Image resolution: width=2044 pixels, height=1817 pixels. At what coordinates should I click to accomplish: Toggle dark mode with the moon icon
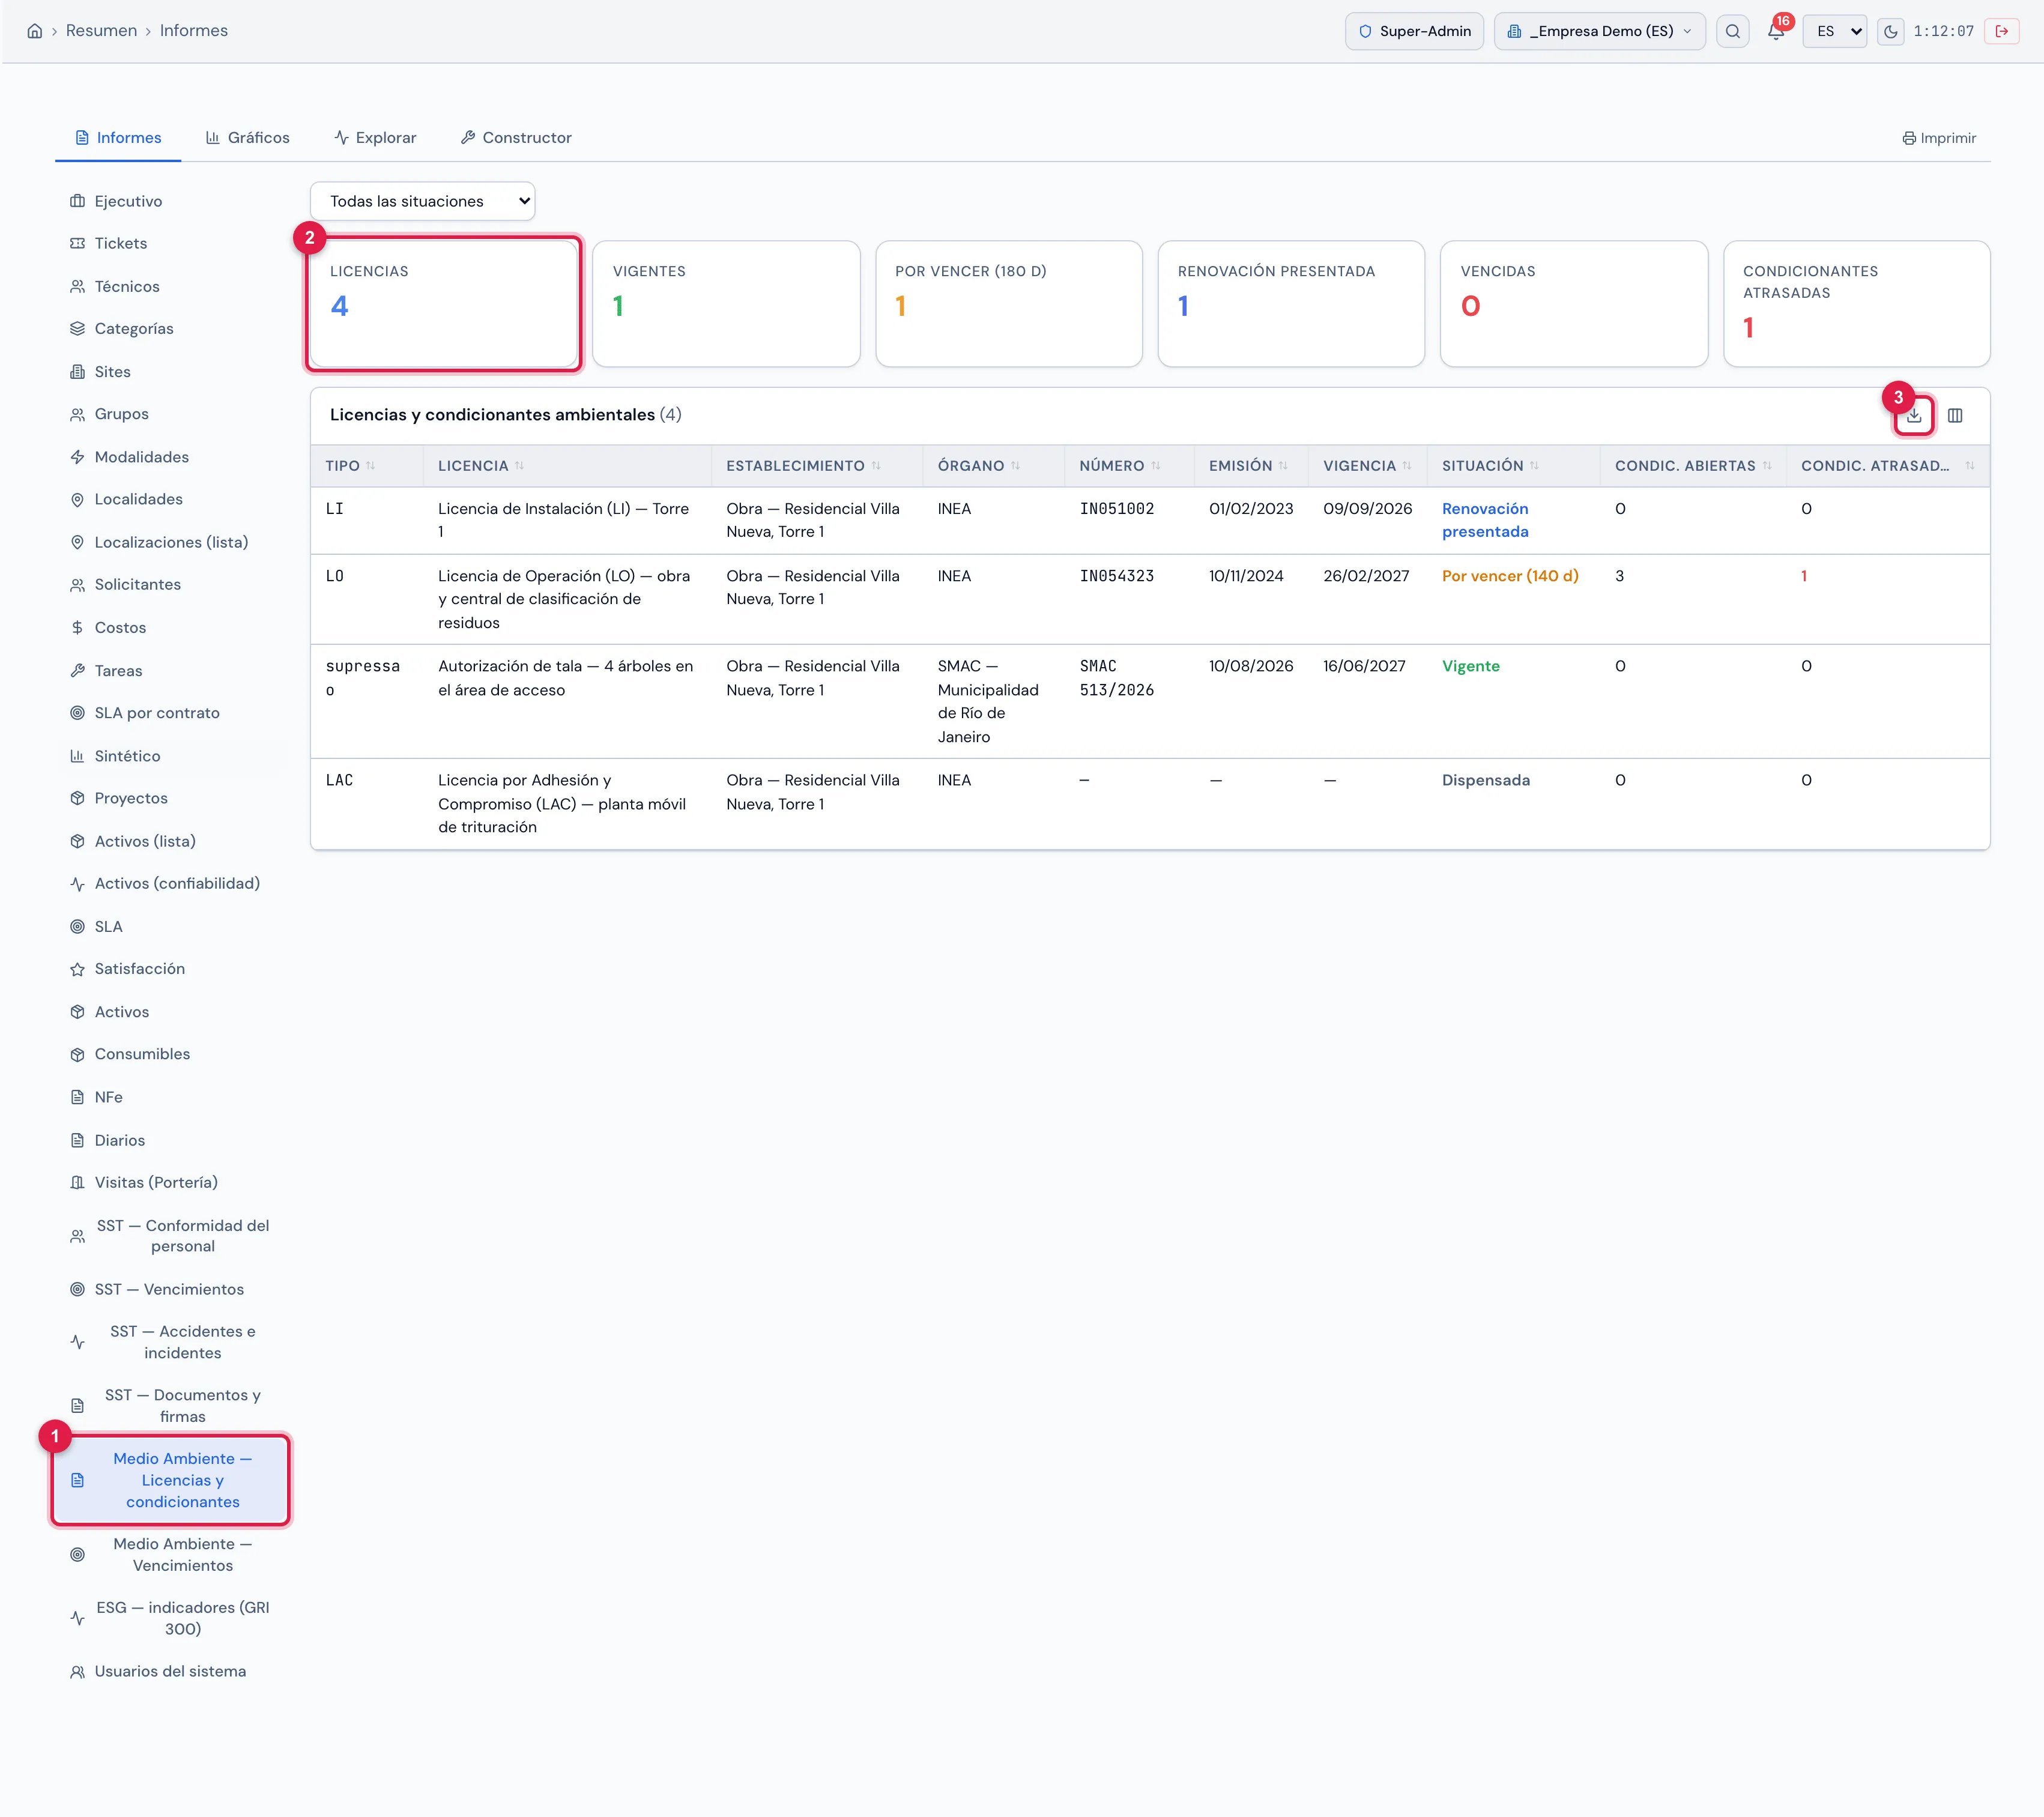point(1891,31)
